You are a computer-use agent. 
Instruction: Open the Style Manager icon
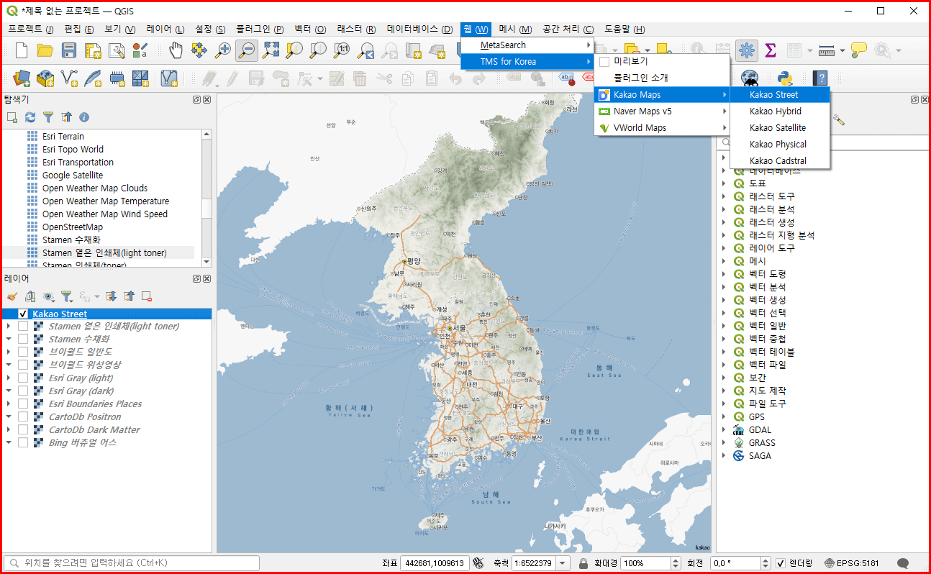[x=140, y=50]
